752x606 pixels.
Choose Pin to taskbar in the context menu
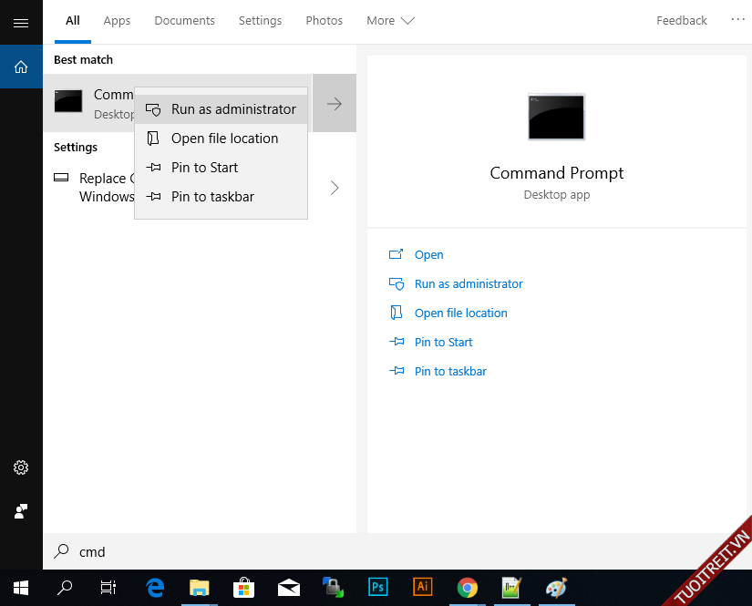click(212, 197)
